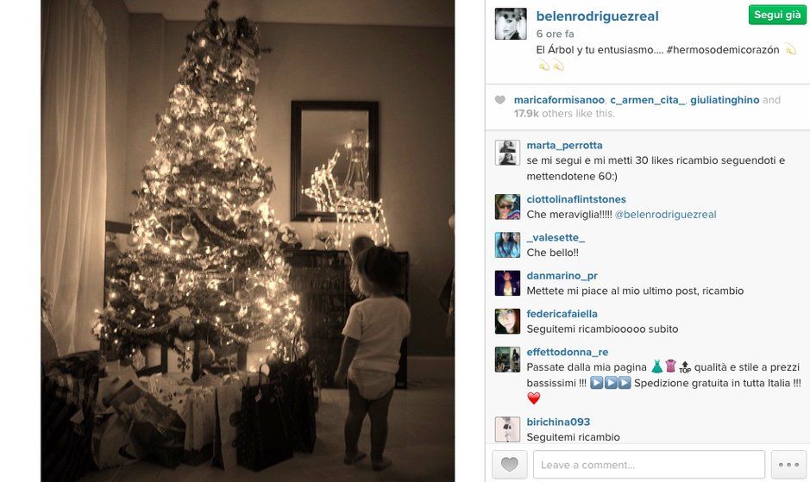
Task: Toggle the green Segui già follow button
Action: (777, 15)
